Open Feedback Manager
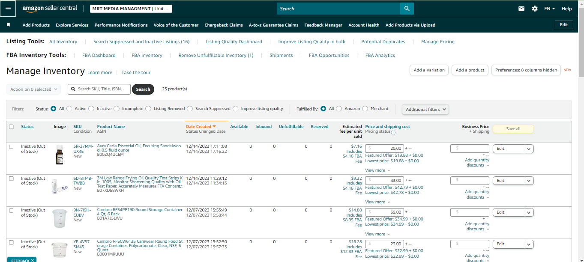The image size is (584, 262). [323, 25]
